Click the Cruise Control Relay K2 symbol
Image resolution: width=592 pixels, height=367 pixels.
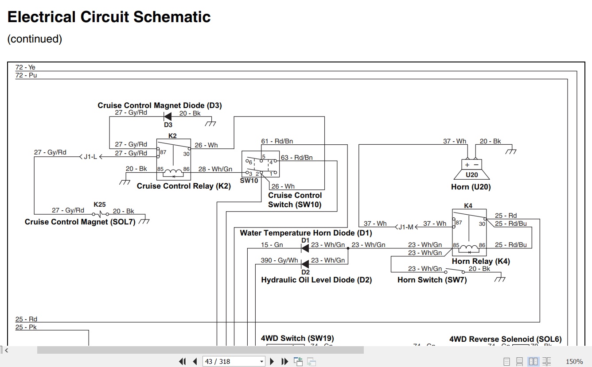pyautogui.click(x=173, y=158)
